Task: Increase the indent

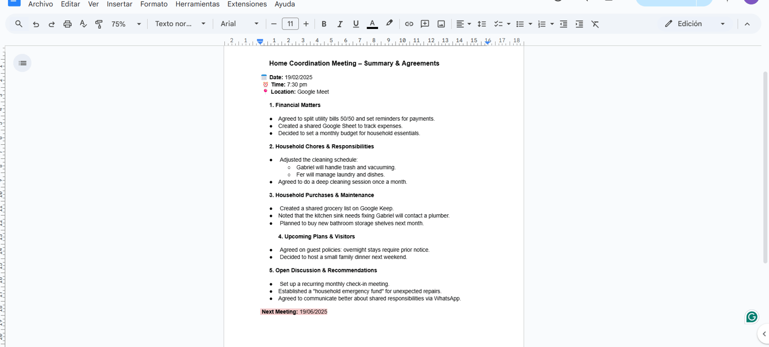Action: 579,24
